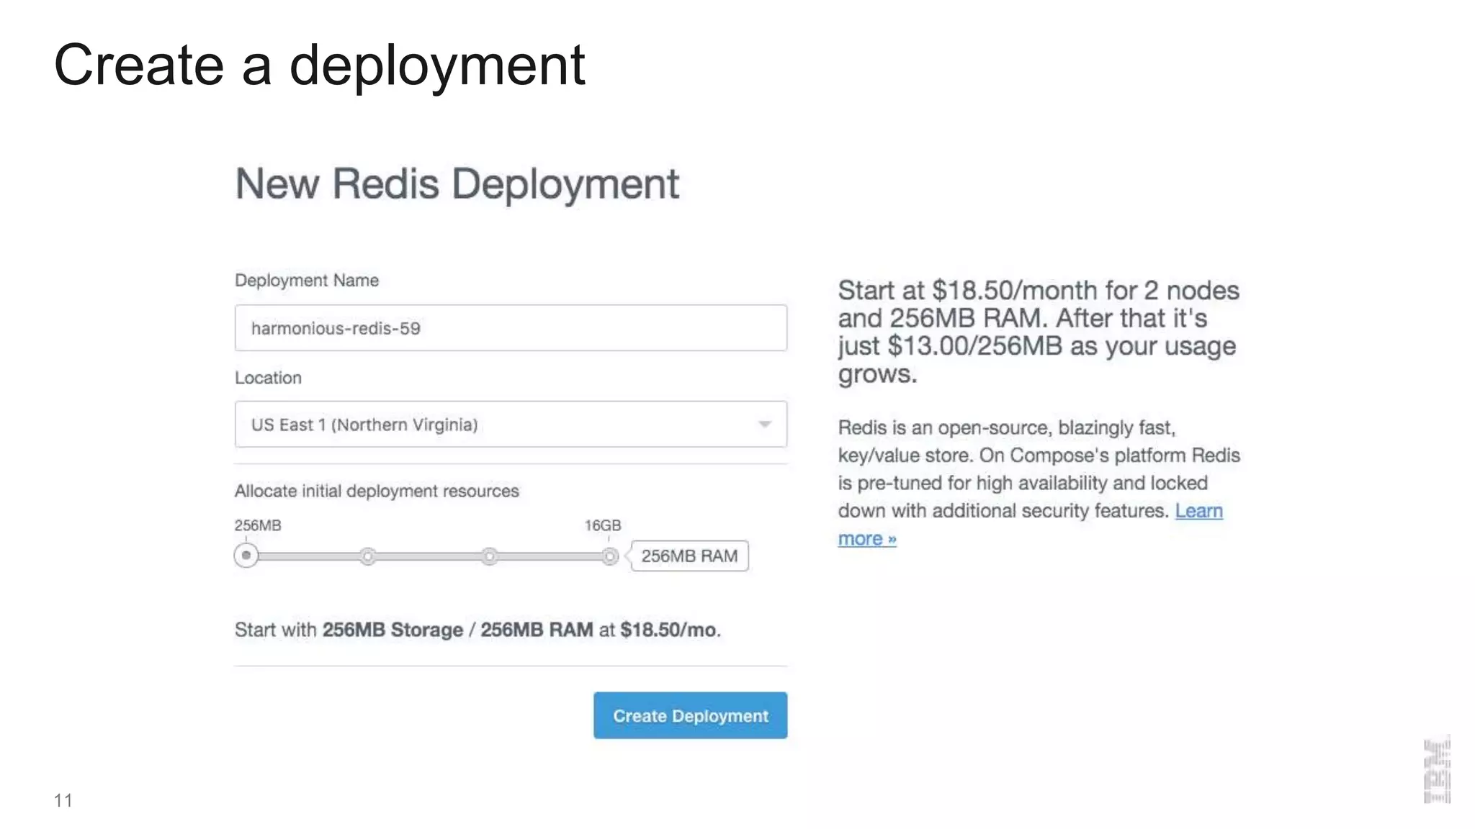The width and height of the screenshot is (1475, 829).
Task: Click the Deployment Name label
Action: point(307,281)
